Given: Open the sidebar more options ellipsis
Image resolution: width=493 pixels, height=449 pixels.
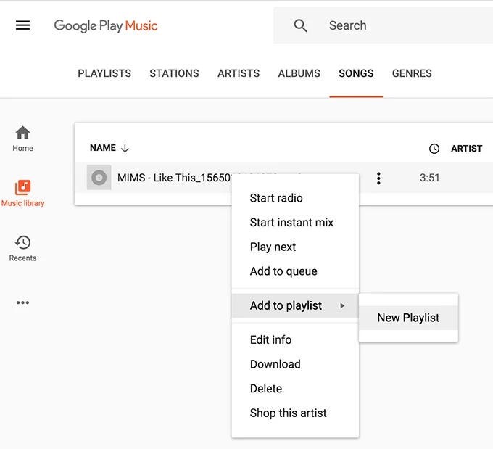Looking at the screenshot, I should 22,302.
